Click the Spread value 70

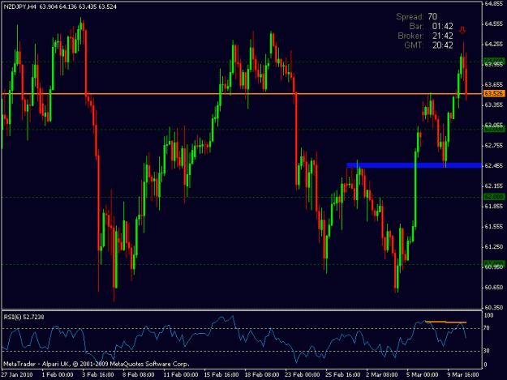click(x=432, y=16)
